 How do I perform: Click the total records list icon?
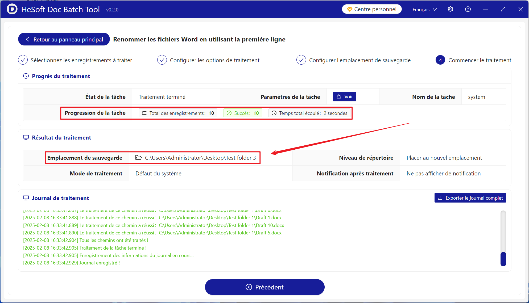coord(144,113)
